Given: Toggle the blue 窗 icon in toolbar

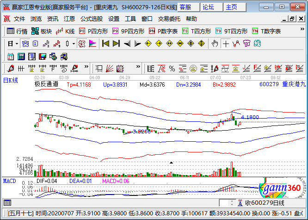Looking at the screenshot, I should [x=25, y=44].
